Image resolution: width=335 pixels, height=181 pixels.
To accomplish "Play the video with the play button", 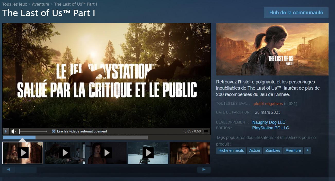I will pyautogui.click(x=5, y=131).
